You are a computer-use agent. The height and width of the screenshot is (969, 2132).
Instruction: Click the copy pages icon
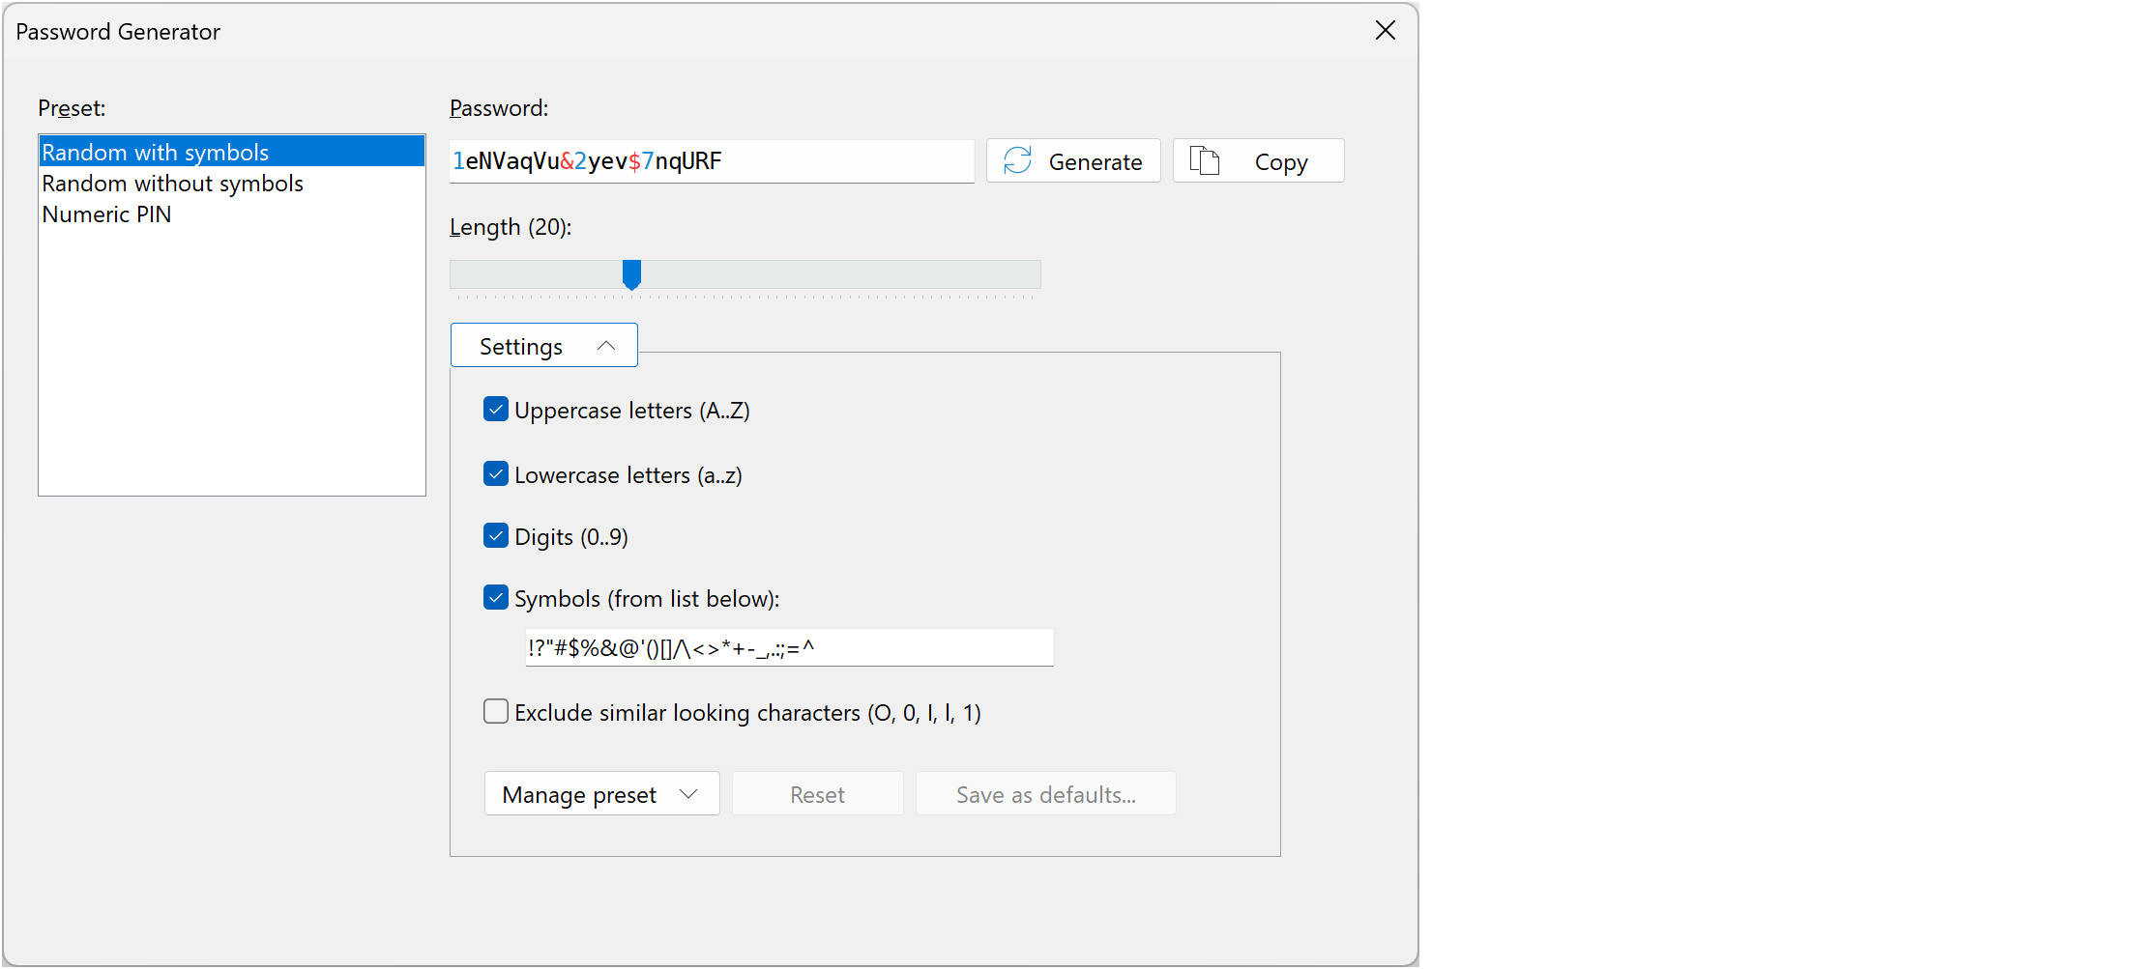[1204, 160]
